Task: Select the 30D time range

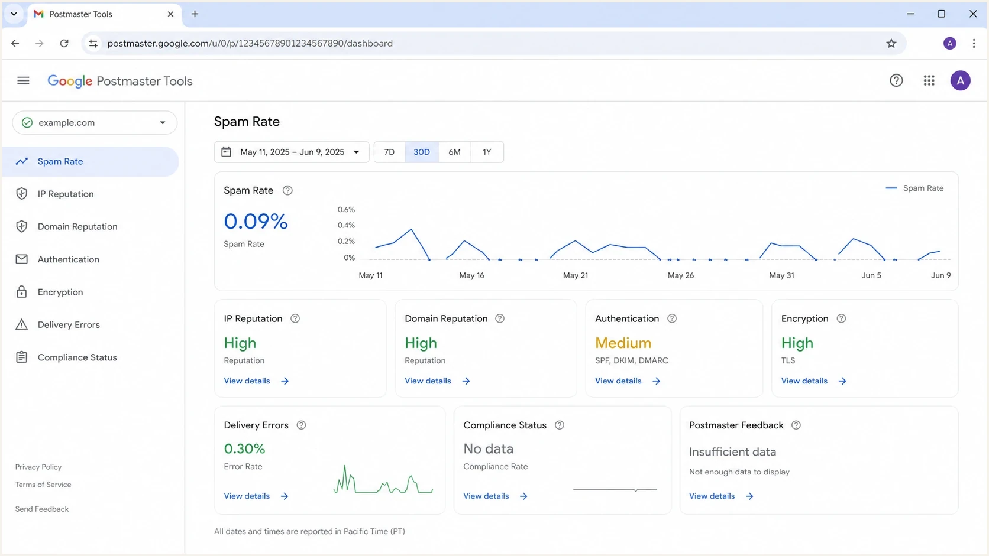Action: pos(422,152)
